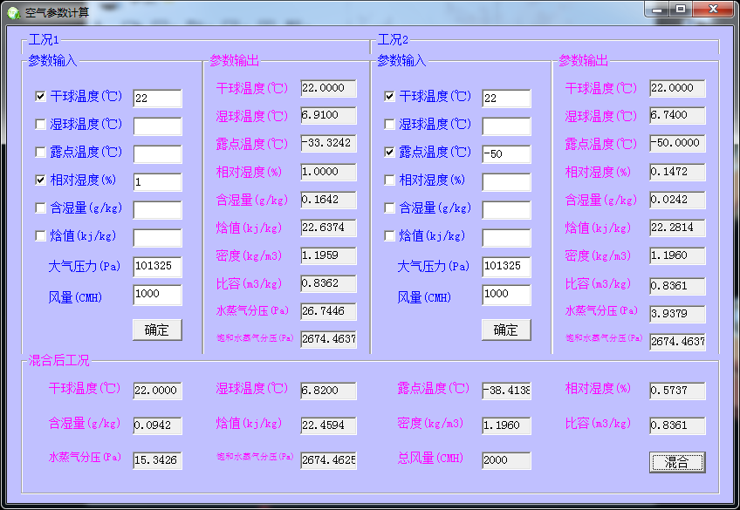Focus 工况1 相对湿度 input field
The width and height of the screenshot is (740, 510).
coord(157,182)
